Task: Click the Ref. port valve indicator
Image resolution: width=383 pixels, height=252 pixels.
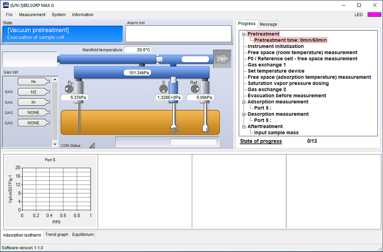Action: [x=194, y=88]
